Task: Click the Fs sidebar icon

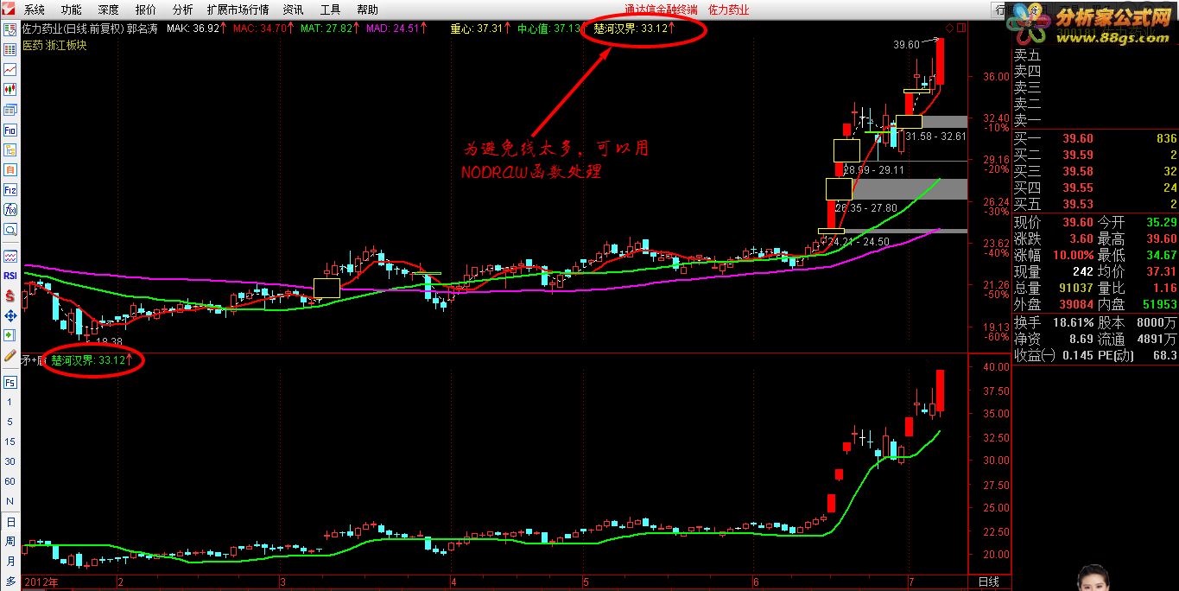Action: pyautogui.click(x=10, y=382)
